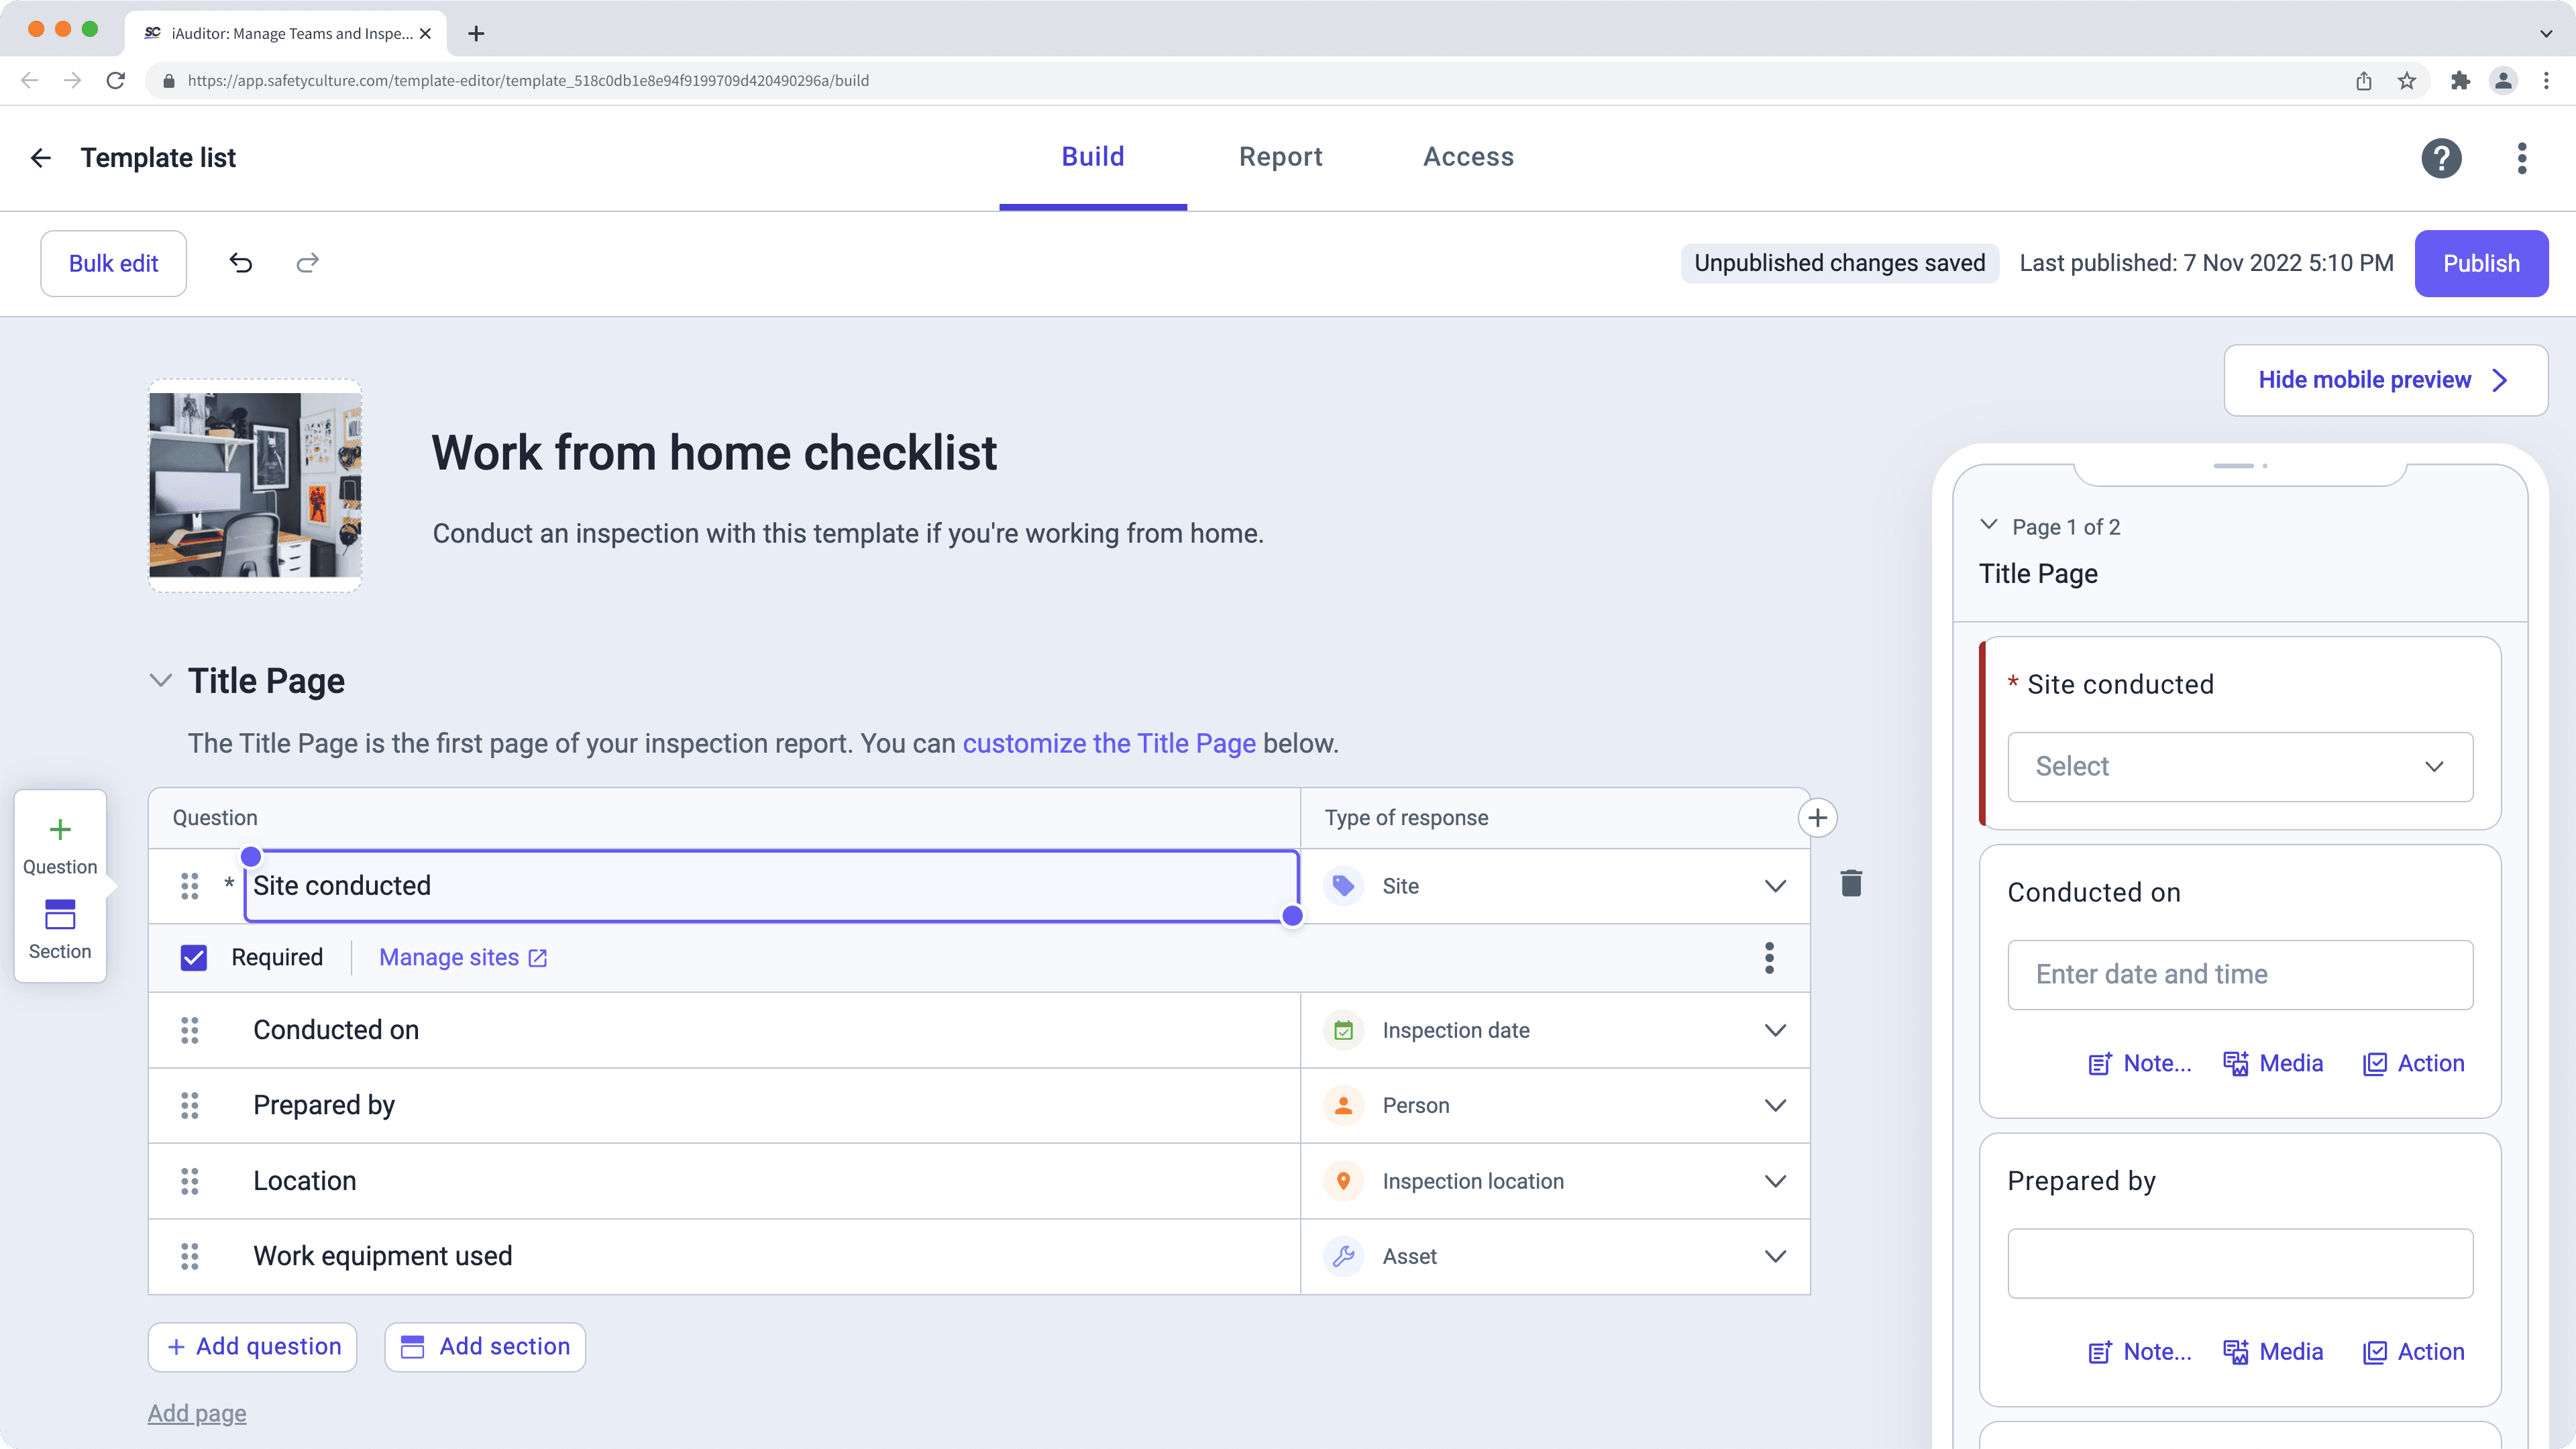The width and height of the screenshot is (2576, 1449).
Task: Open three-dot options in the Required row
Action: tap(1769, 958)
